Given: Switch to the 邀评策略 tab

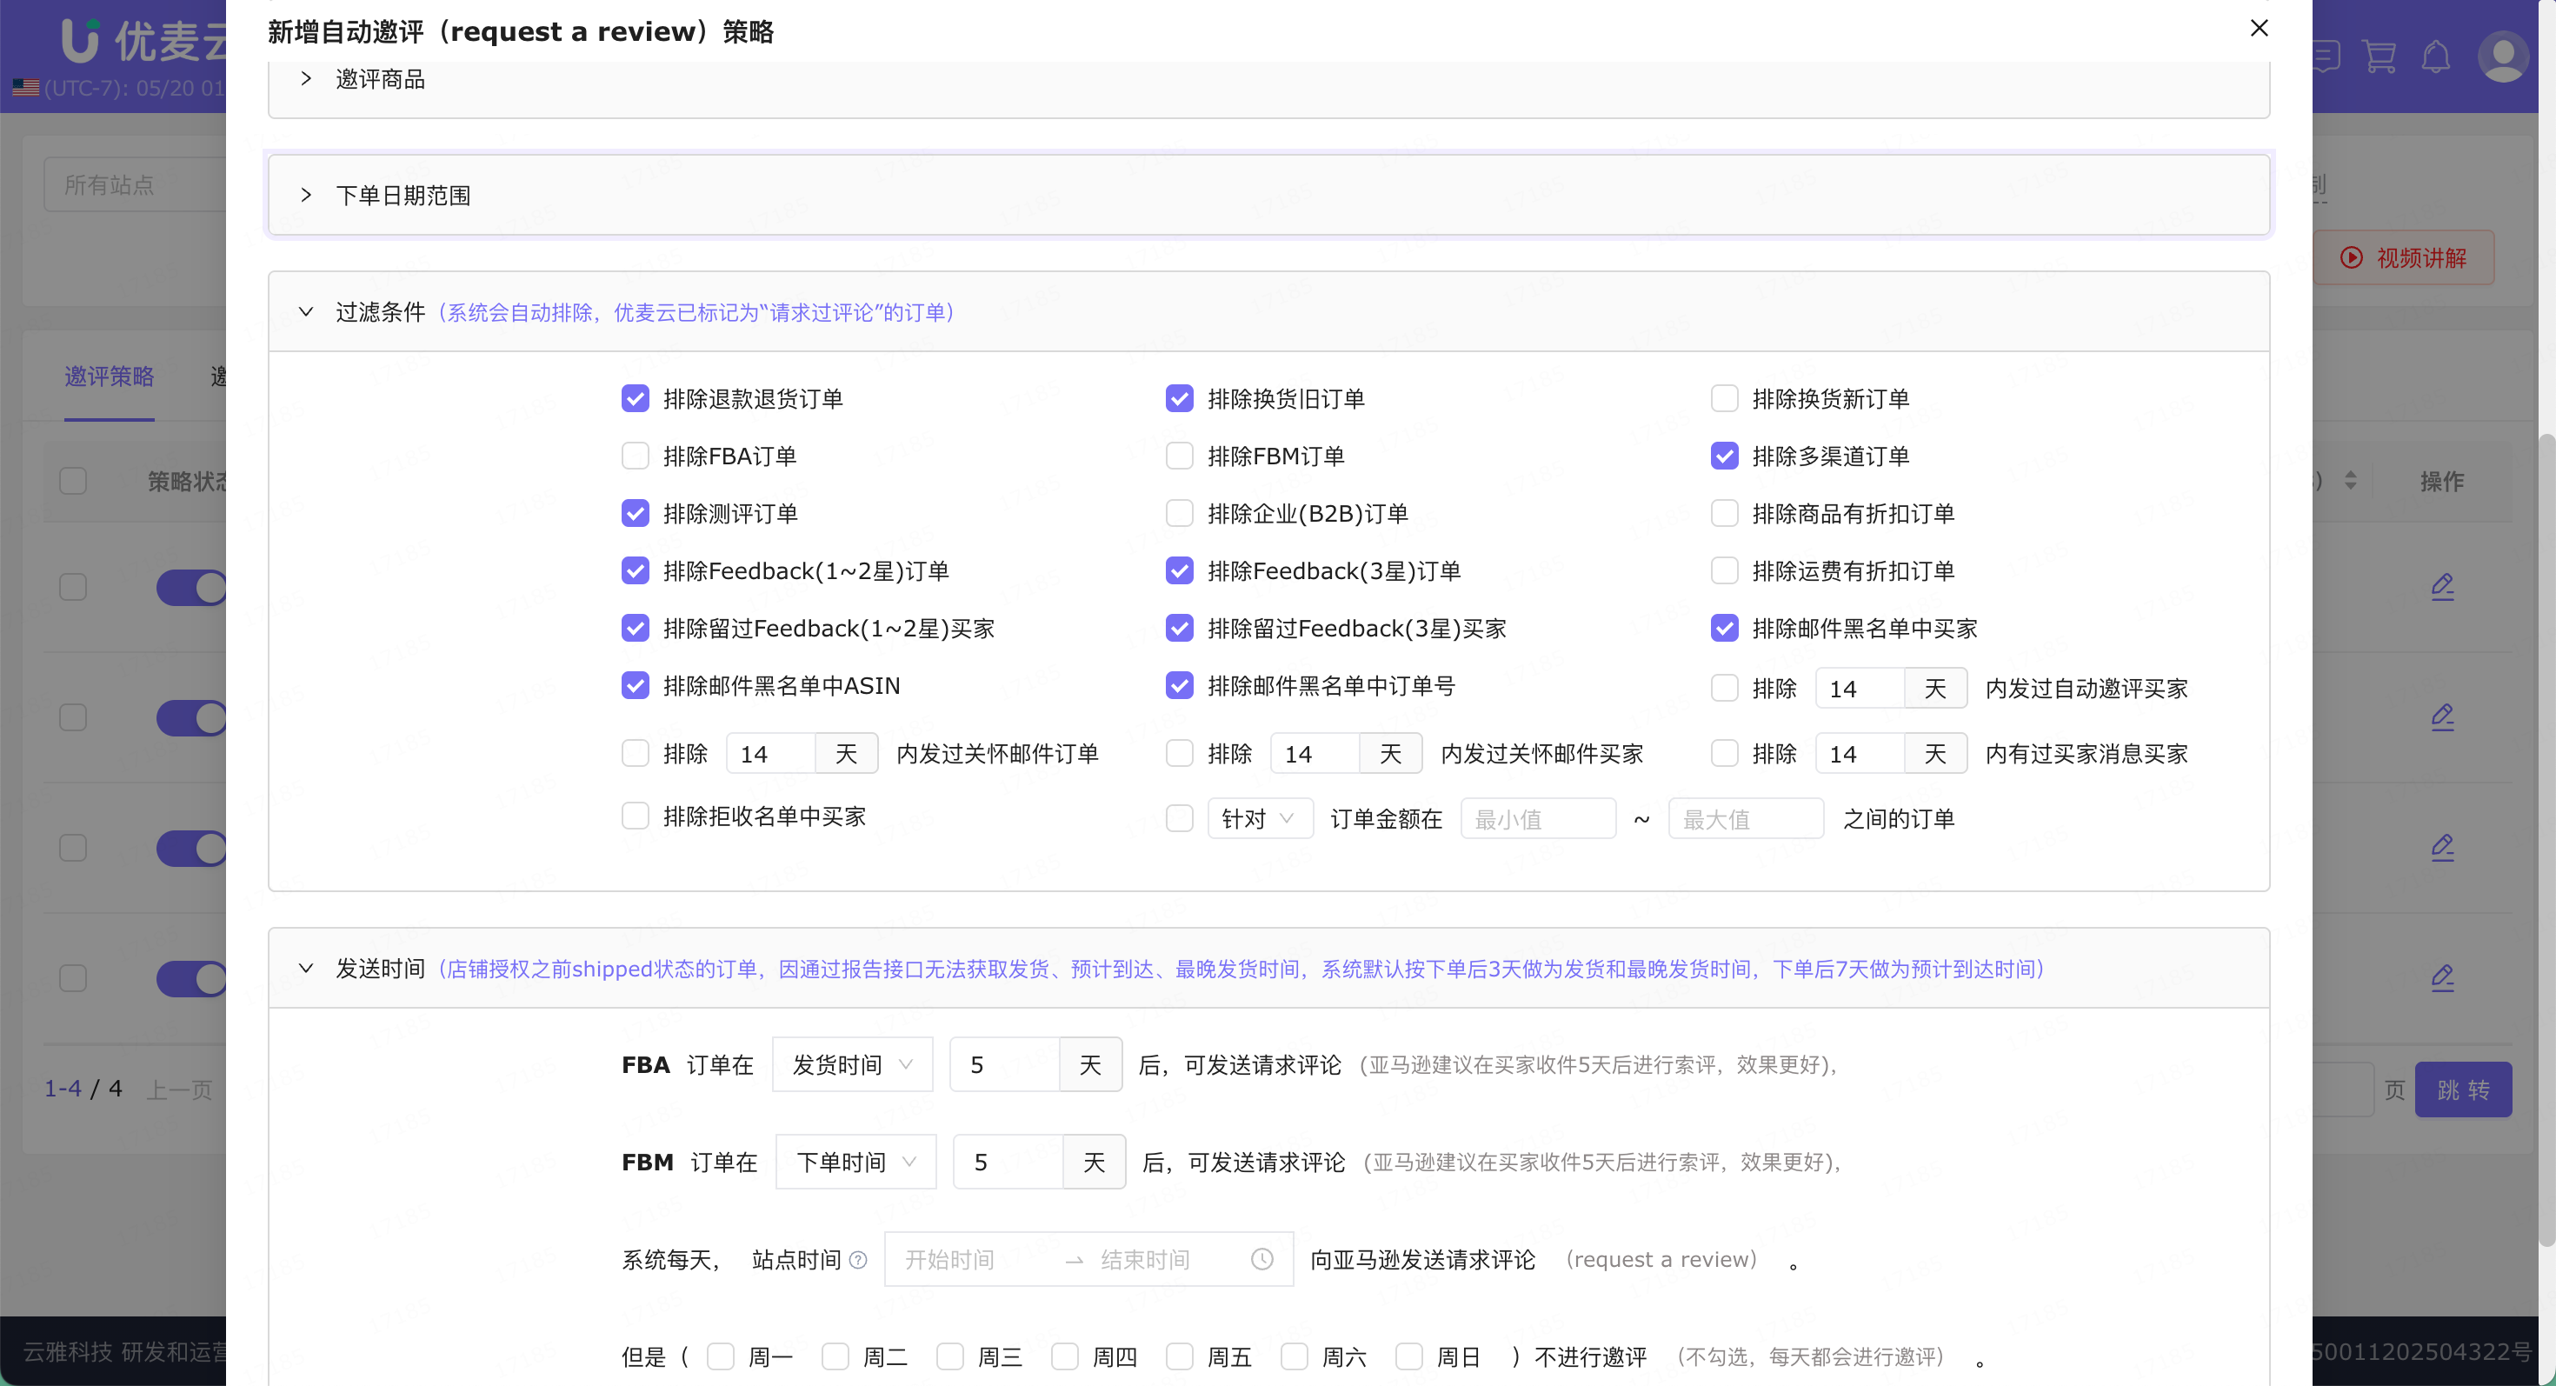Looking at the screenshot, I should click(110, 377).
